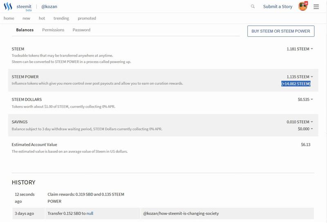The width and height of the screenshot is (327, 223).
Task: Expand the 0.010 STEEM savings dropdown
Action: [300, 122]
